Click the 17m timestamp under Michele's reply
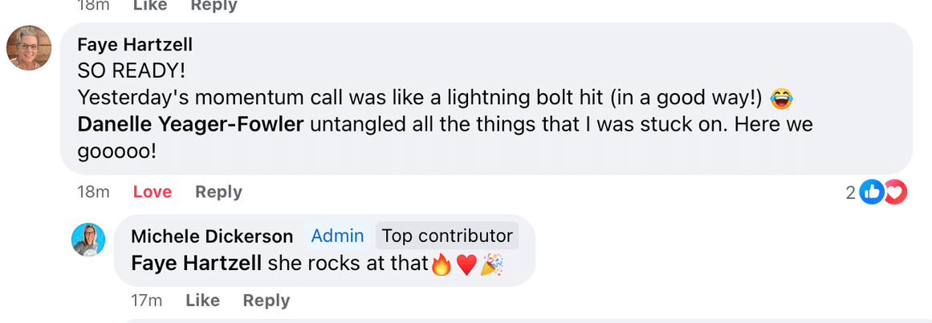 coord(147,301)
